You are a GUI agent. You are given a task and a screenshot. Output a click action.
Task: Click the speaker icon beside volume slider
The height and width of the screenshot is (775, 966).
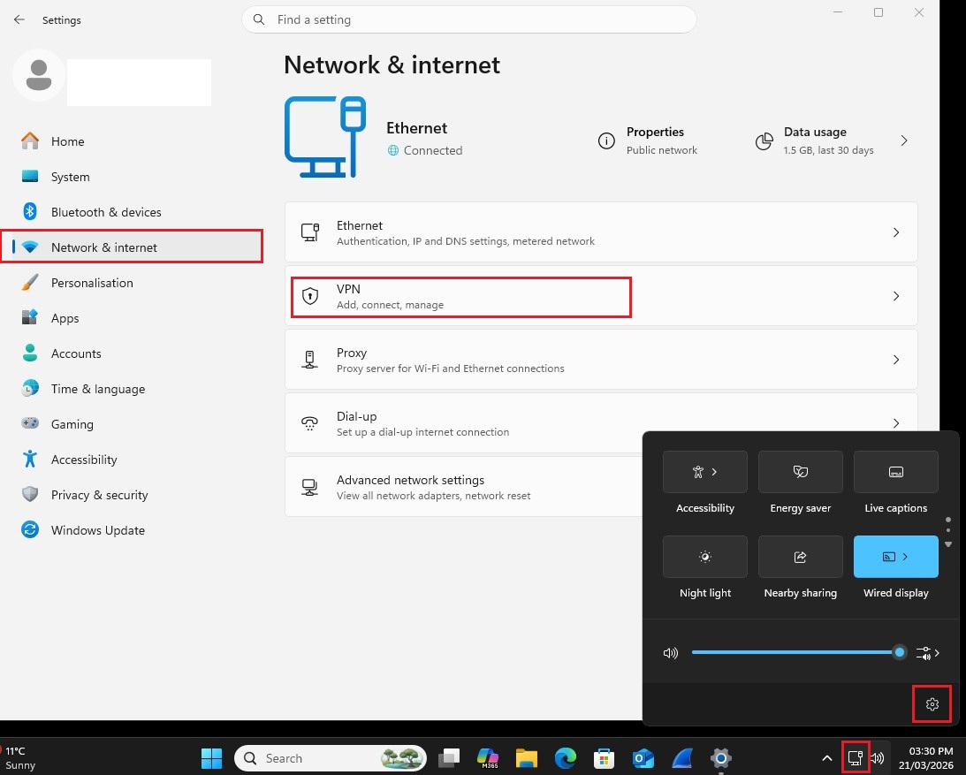[x=670, y=653]
